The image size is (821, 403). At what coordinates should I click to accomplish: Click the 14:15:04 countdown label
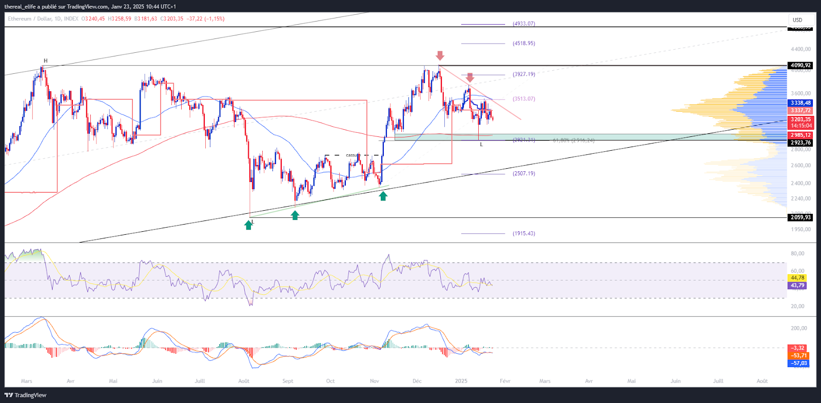click(x=800, y=126)
